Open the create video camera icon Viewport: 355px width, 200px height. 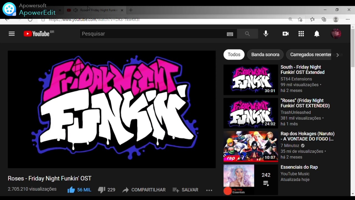286,34
